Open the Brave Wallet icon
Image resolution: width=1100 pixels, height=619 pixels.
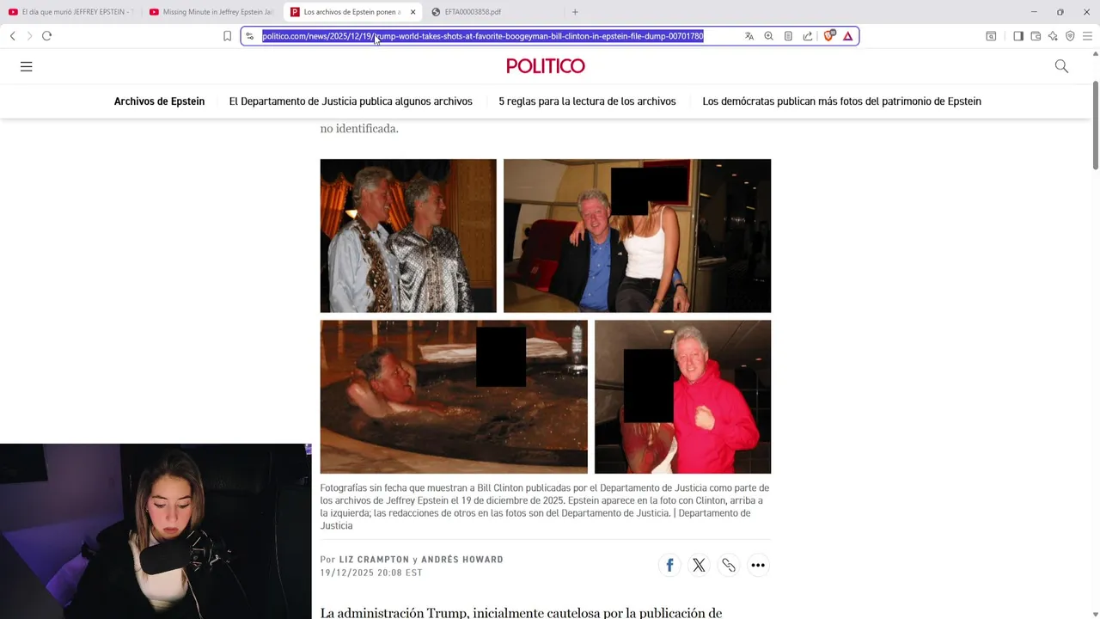(x=1036, y=36)
